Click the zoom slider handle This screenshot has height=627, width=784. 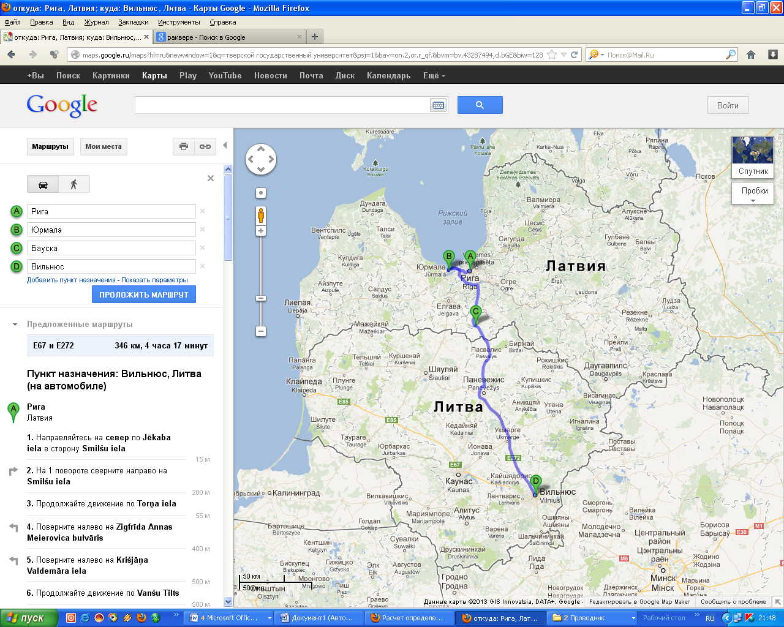(x=261, y=298)
